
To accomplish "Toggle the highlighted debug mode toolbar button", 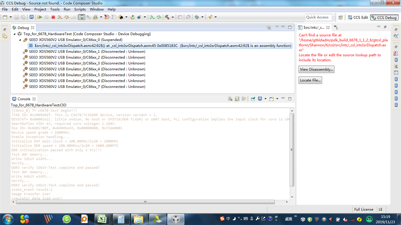I will [x=82, y=17].
